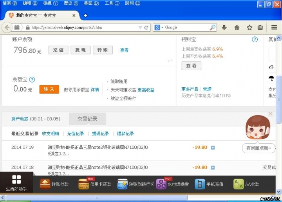This screenshot has width=282, height=202.
Task: Close the 我的支付宝 browser tab
Action: pyautogui.click(x=74, y=15)
